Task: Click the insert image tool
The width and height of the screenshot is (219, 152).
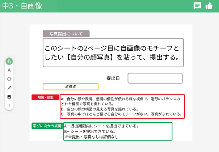Action: [x=9, y=97]
